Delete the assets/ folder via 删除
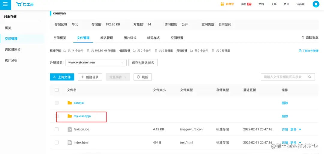The width and height of the screenshot is (324, 154). point(285,103)
